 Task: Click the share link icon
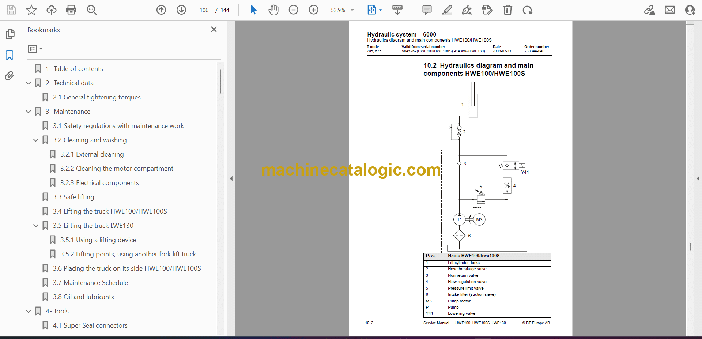650,10
